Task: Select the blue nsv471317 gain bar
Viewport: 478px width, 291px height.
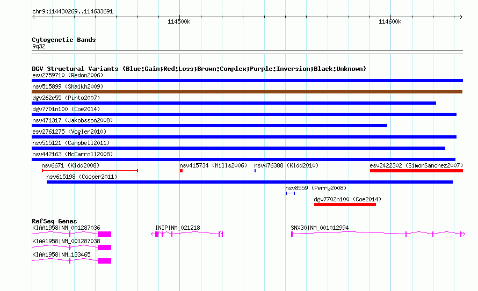Action: [x=209, y=126]
